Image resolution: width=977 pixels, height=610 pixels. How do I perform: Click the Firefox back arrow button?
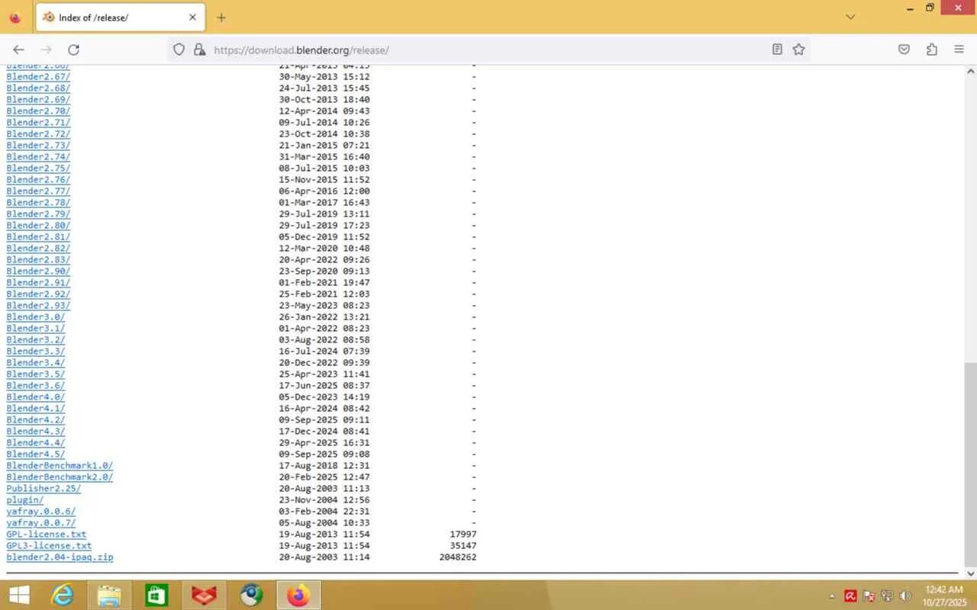coord(19,50)
